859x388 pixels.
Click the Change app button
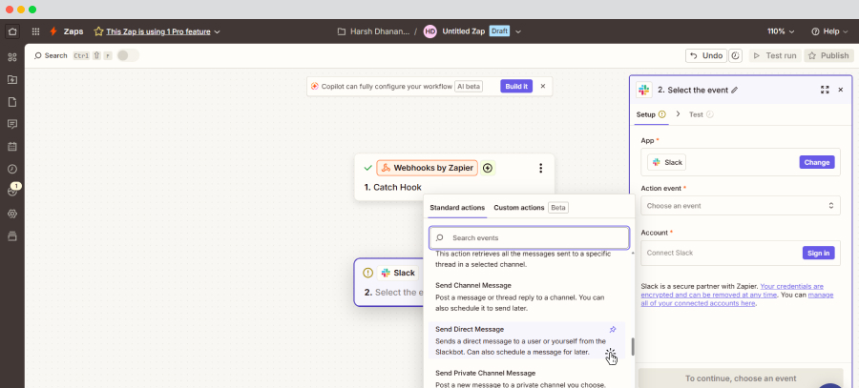tap(816, 162)
